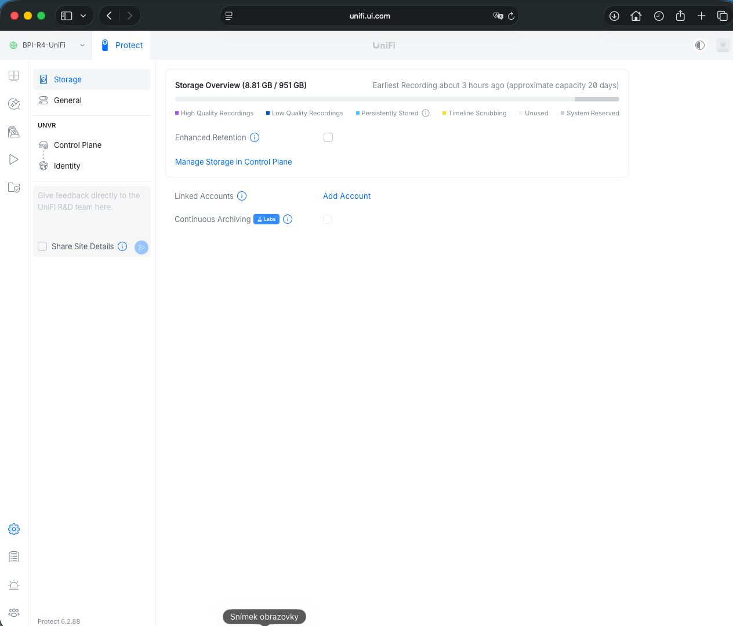Open the users group icon at bottom
733x626 pixels.
coord(14,613)
